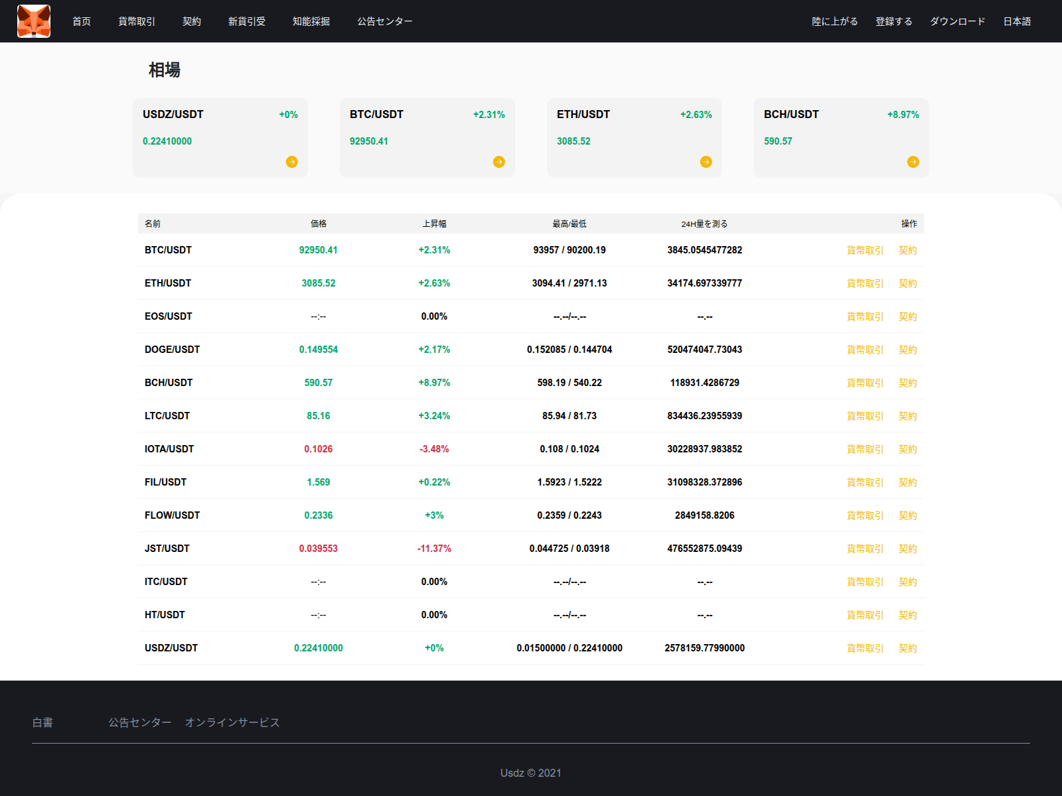This screenshot has width=1062, height=796.
Task: Open BCH/USDT card arrow icon
Action: 913,162
